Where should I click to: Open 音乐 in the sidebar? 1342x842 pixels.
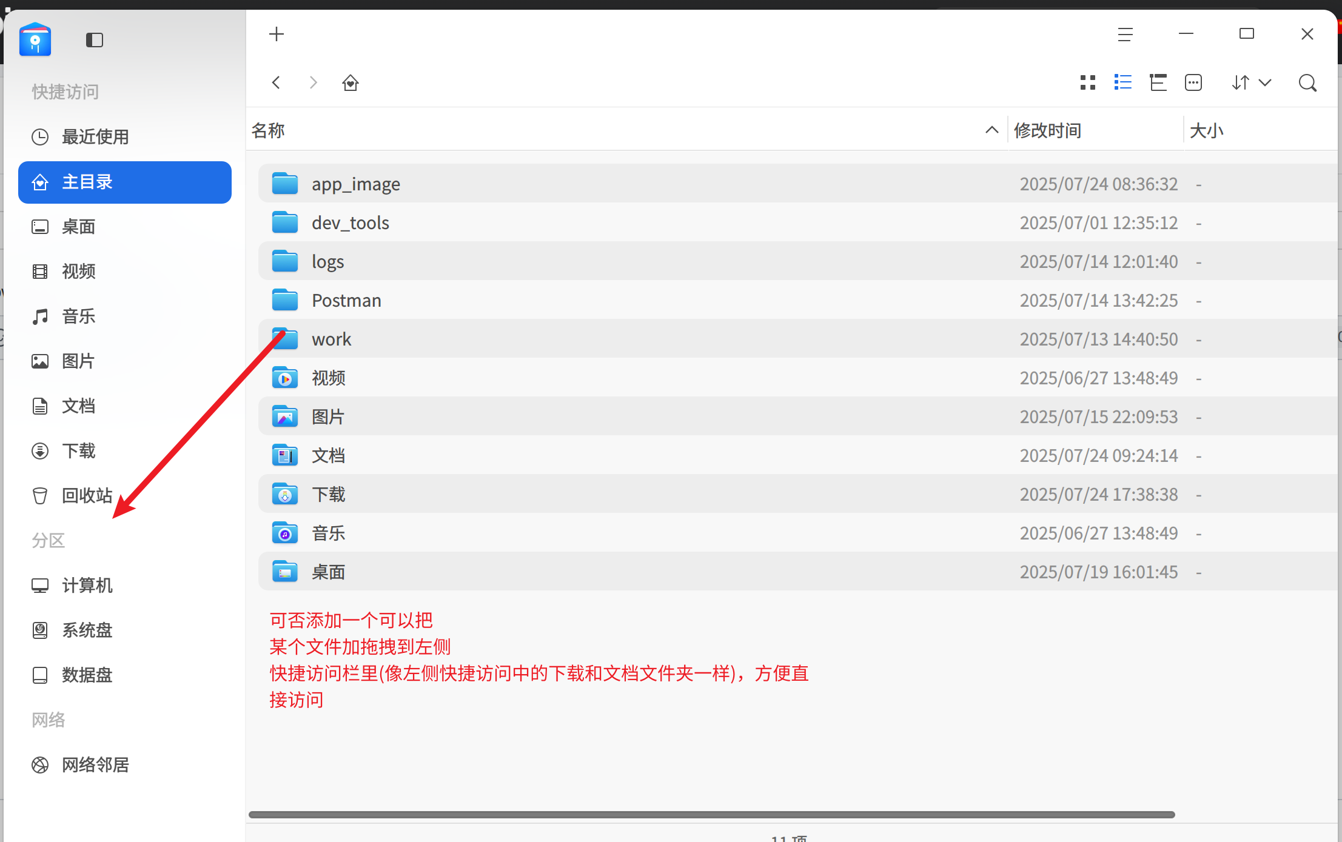tap(125, 316)
